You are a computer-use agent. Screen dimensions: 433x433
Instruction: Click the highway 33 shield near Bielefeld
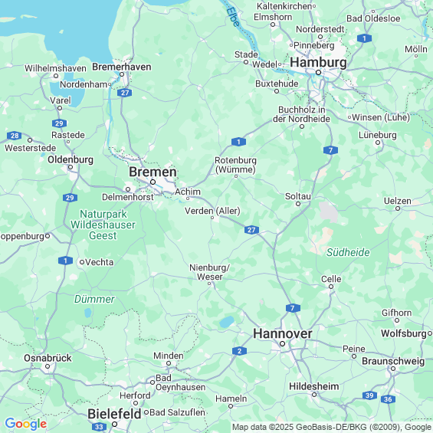coord(99,427)
